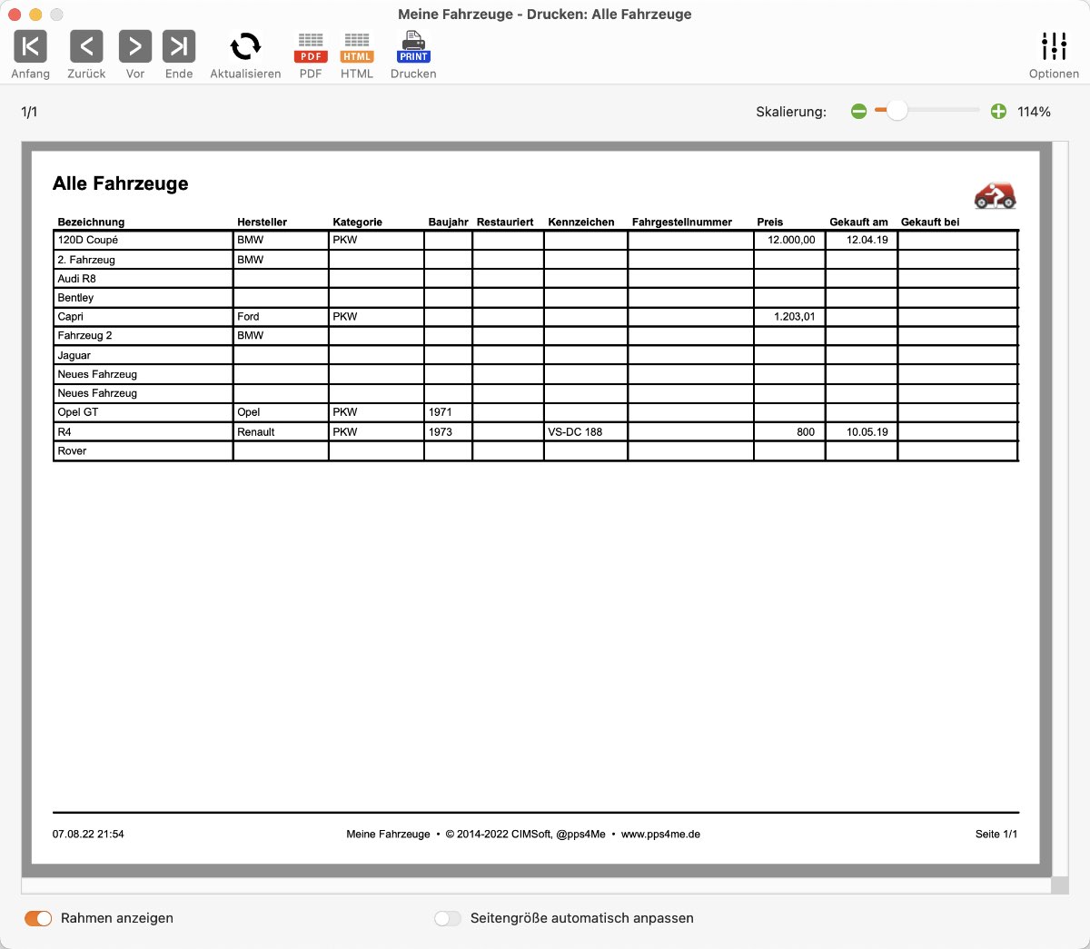This screenshot has width=1090, height=949.
Task: Click the date 12.04.19 cell
Action: [x=861, y=241]
